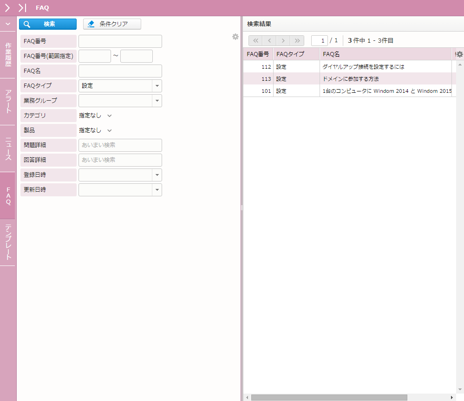This screenshot has width=464, height=401.
Task: Jump to last results page
Action: pyautogui.click(x=297, y=40)
